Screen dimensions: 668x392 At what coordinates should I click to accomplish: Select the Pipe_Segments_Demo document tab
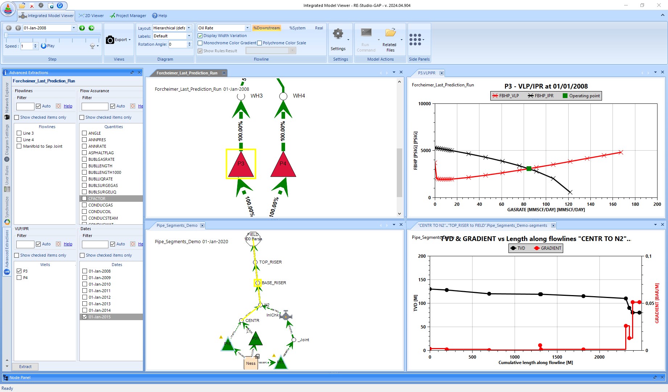[177, 225]
